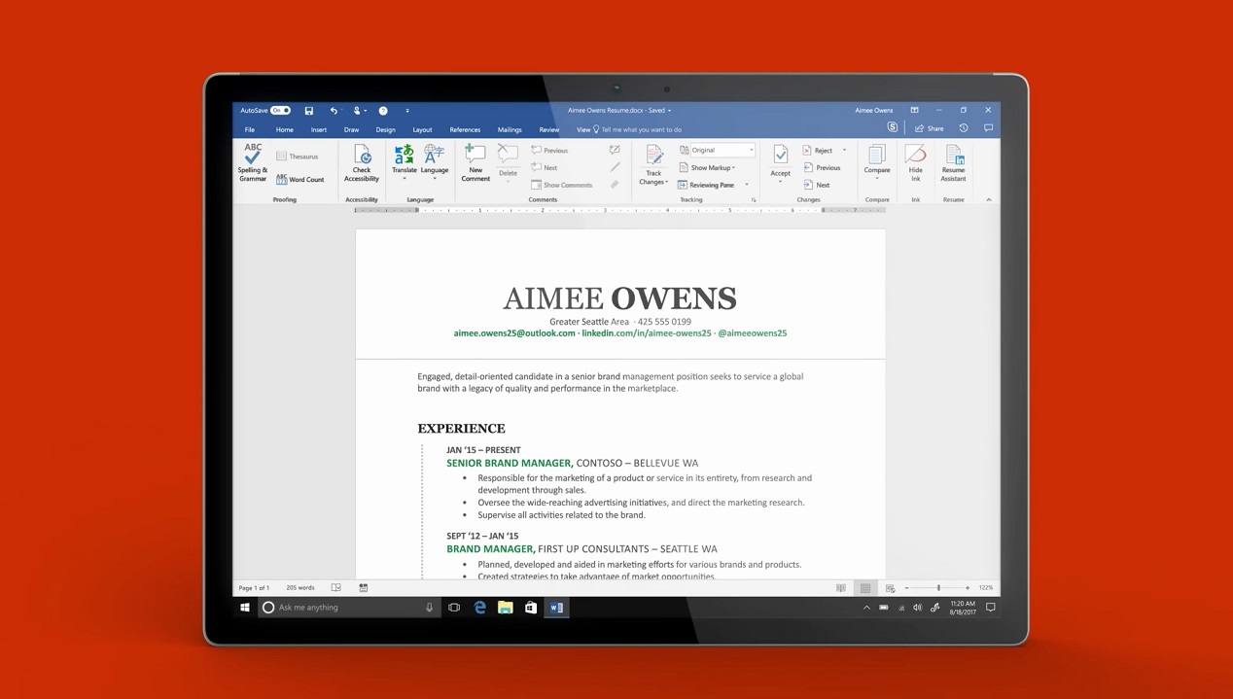
Task: Click the Accept change icon
Action: pos(780,156)
